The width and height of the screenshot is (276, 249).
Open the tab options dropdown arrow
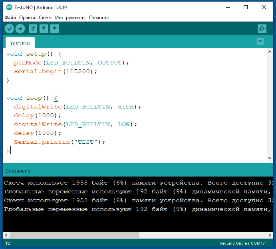click(260, 42)
